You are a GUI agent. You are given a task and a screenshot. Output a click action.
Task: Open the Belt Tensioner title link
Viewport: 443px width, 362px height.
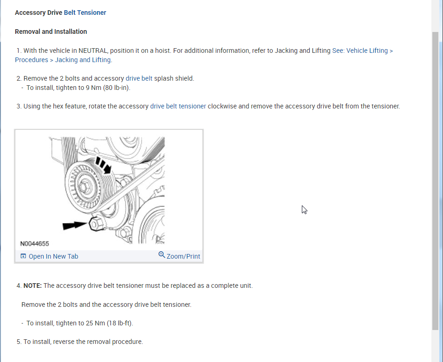[85, 13]
